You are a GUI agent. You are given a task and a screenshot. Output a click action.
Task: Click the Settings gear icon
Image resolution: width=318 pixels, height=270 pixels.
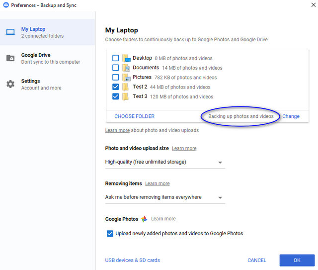(10, 84)
